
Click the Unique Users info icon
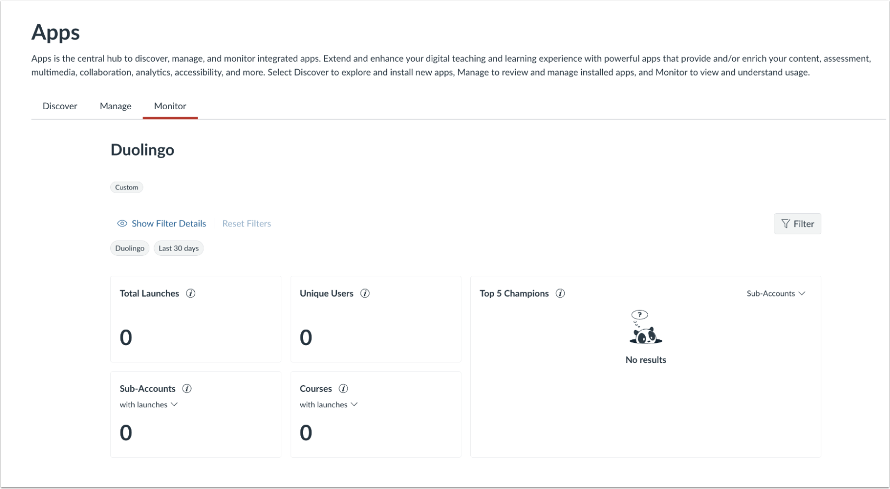coord(365,293)
